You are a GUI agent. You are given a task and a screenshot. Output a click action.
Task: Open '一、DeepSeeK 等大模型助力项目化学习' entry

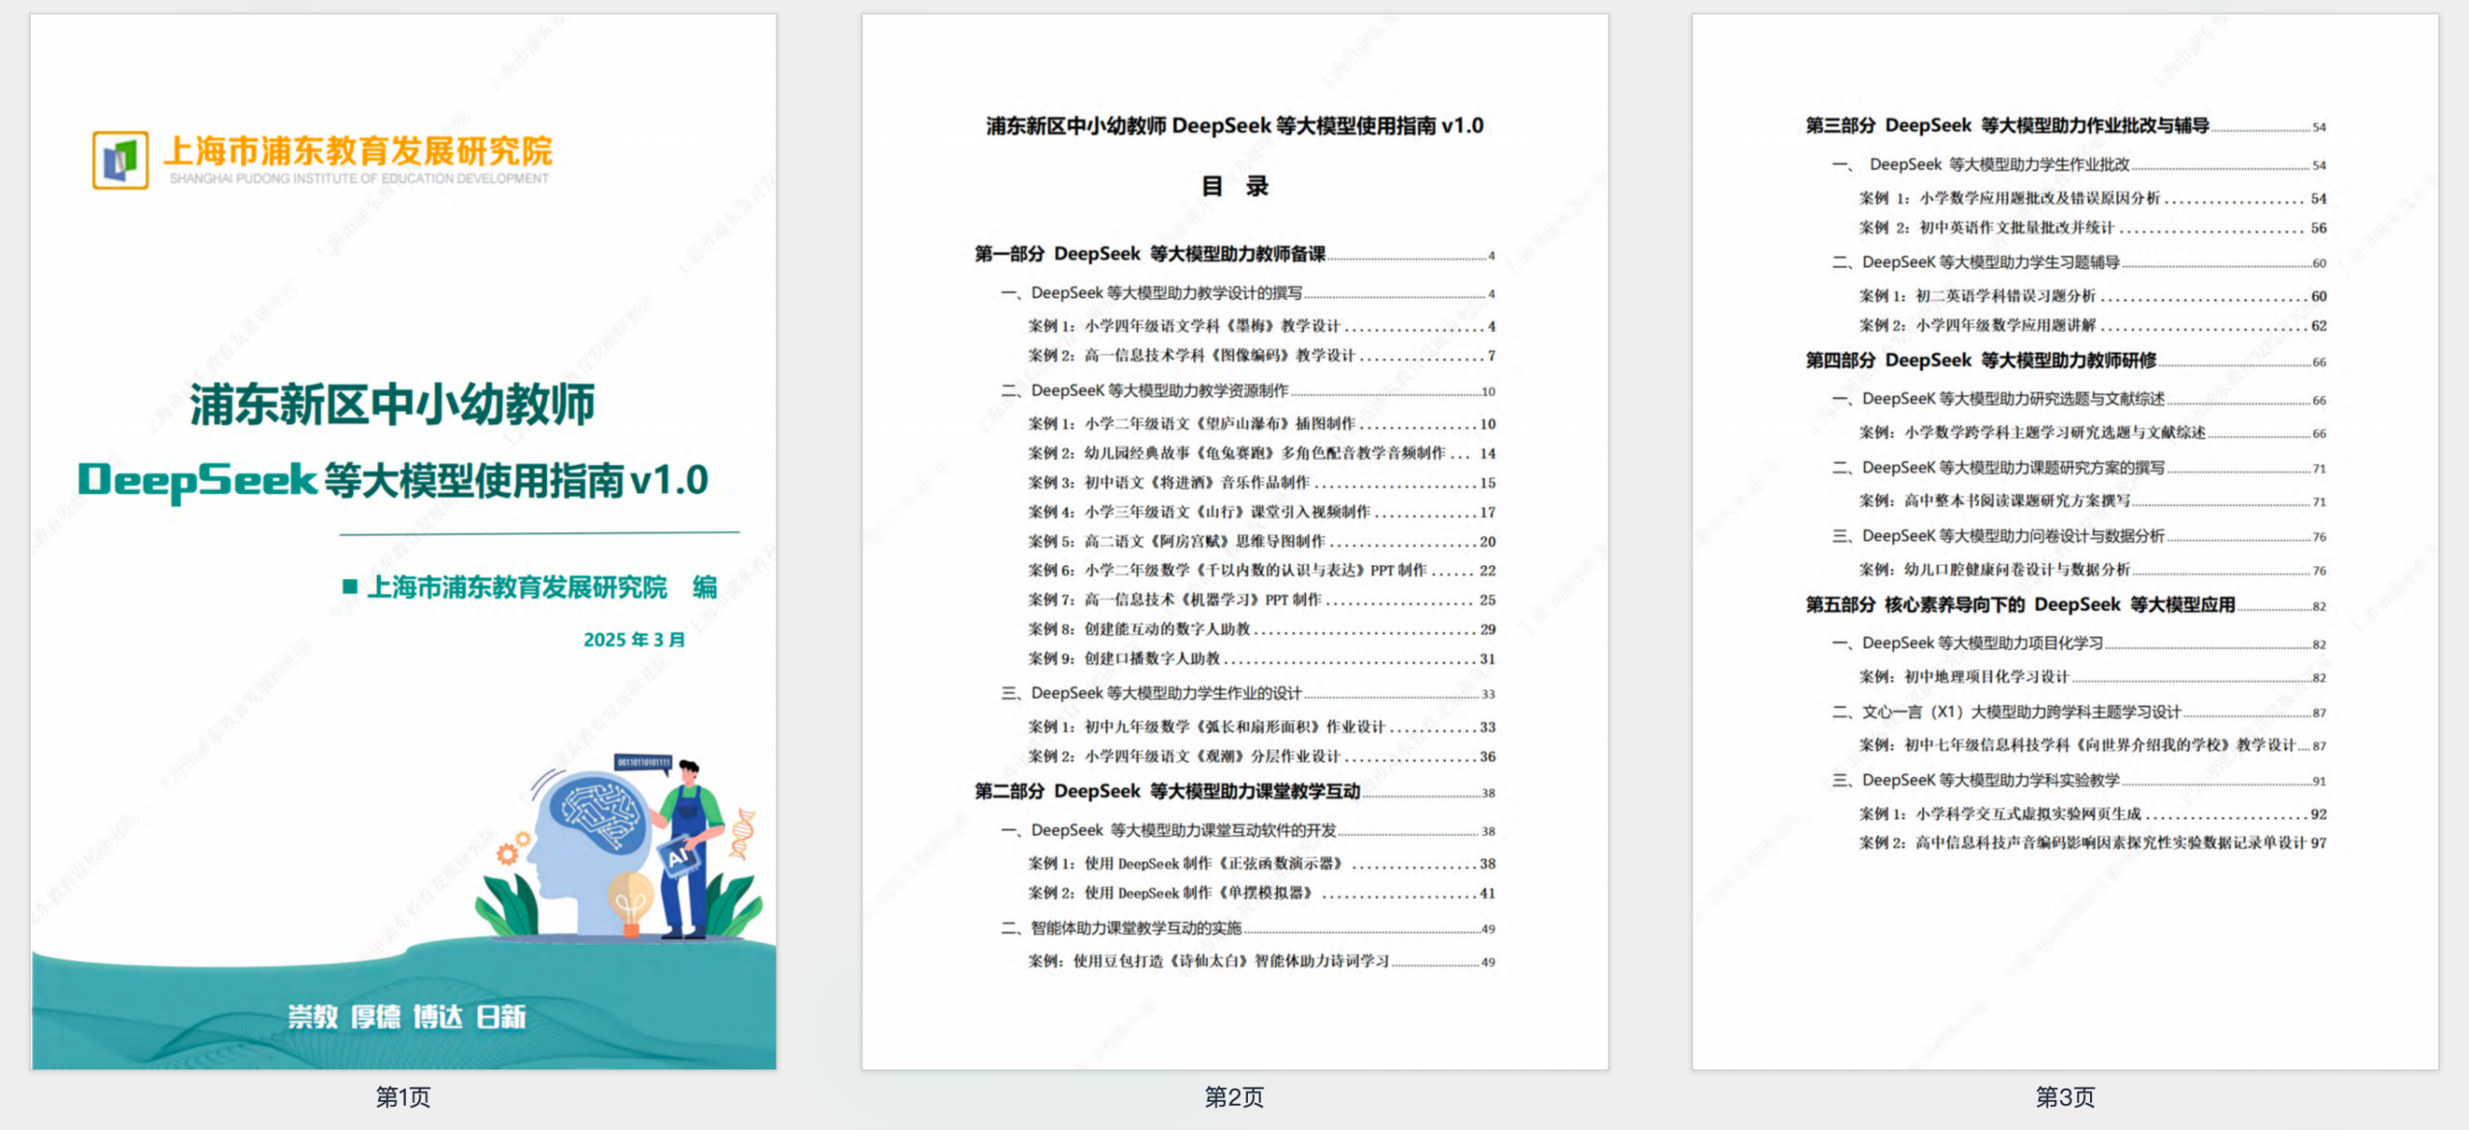pos(2079,643)
